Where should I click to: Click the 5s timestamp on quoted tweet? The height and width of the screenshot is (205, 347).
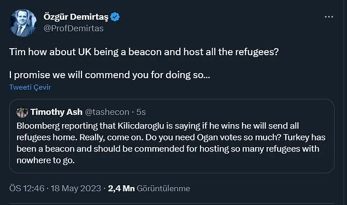[x=141, y=112]
